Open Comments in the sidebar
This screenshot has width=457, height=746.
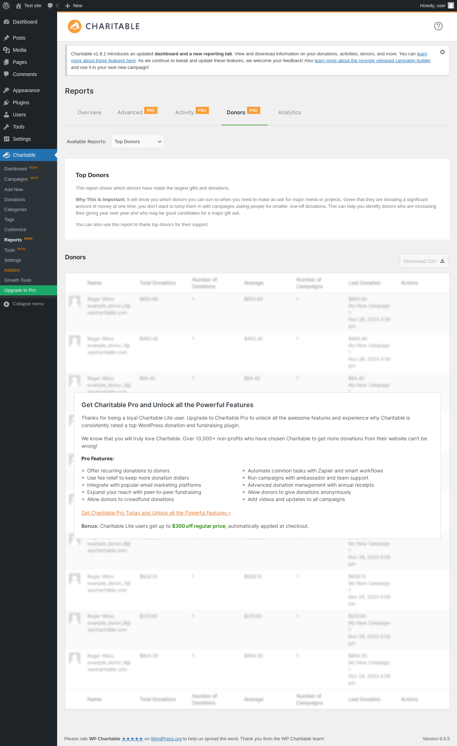(x=29, y=74)
